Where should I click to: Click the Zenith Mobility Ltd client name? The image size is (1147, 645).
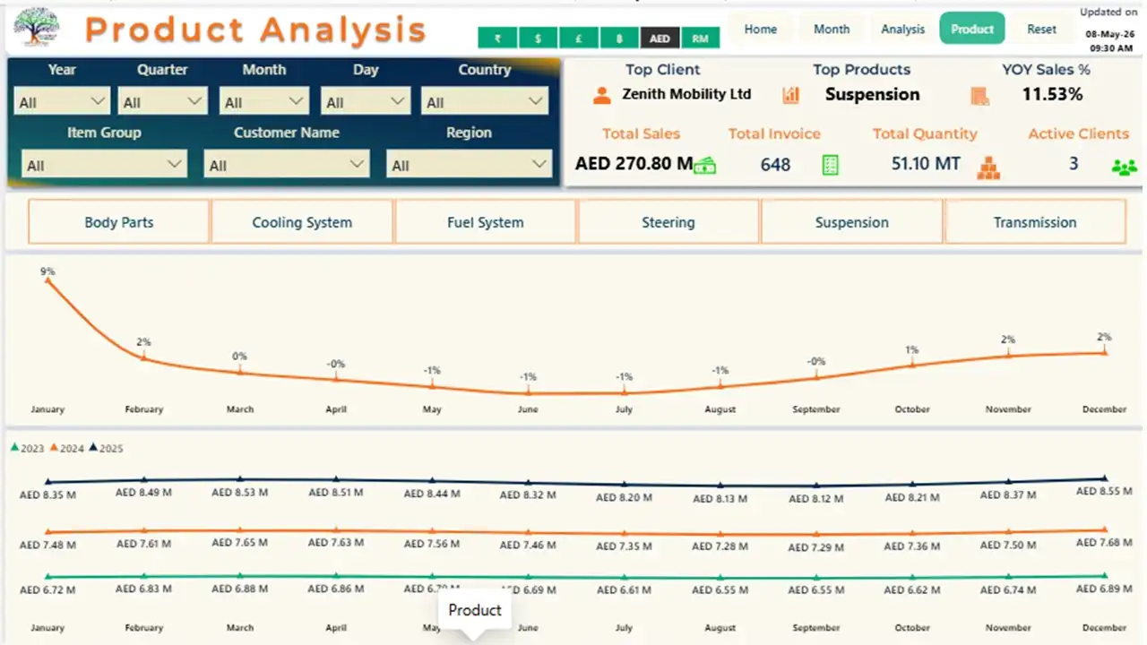coord(686,94)
